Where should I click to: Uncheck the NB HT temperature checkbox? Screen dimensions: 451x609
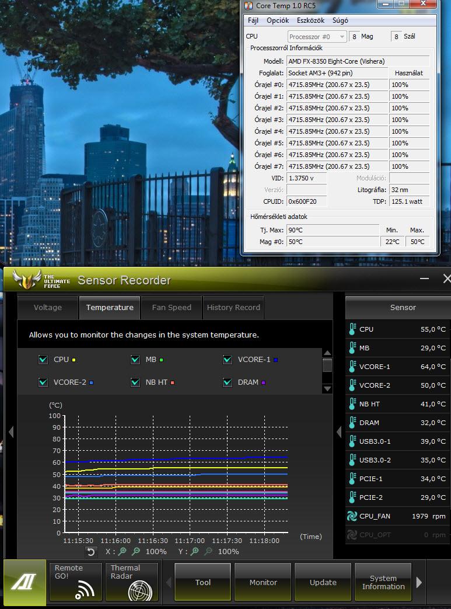(x=135, y=382)
